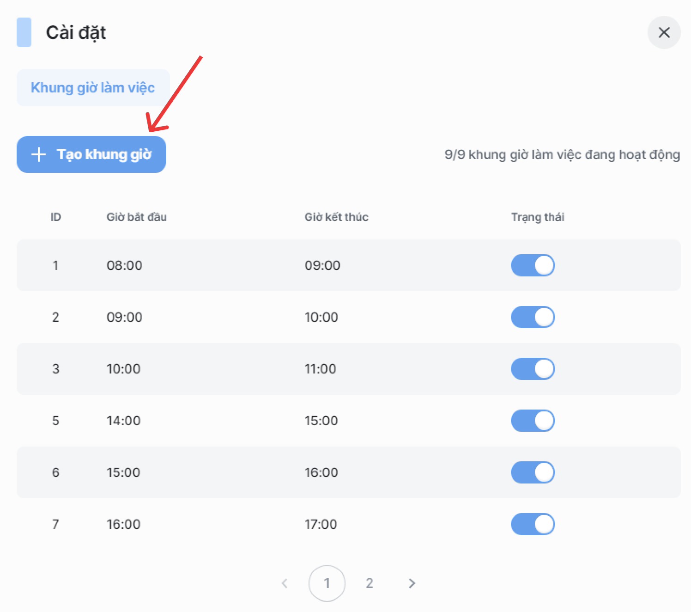
Task: Switch off the 10:00–11:00 slot status
Action: coord(533,369)
